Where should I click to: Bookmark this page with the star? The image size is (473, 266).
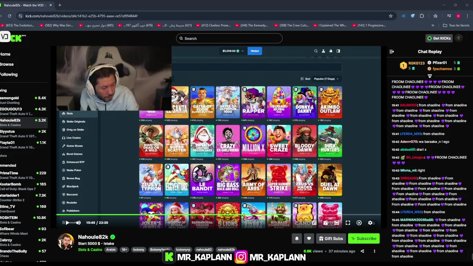coord(391,16)
